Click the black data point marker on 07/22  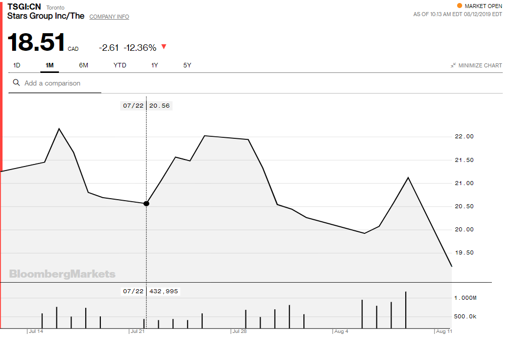[146, 203]
